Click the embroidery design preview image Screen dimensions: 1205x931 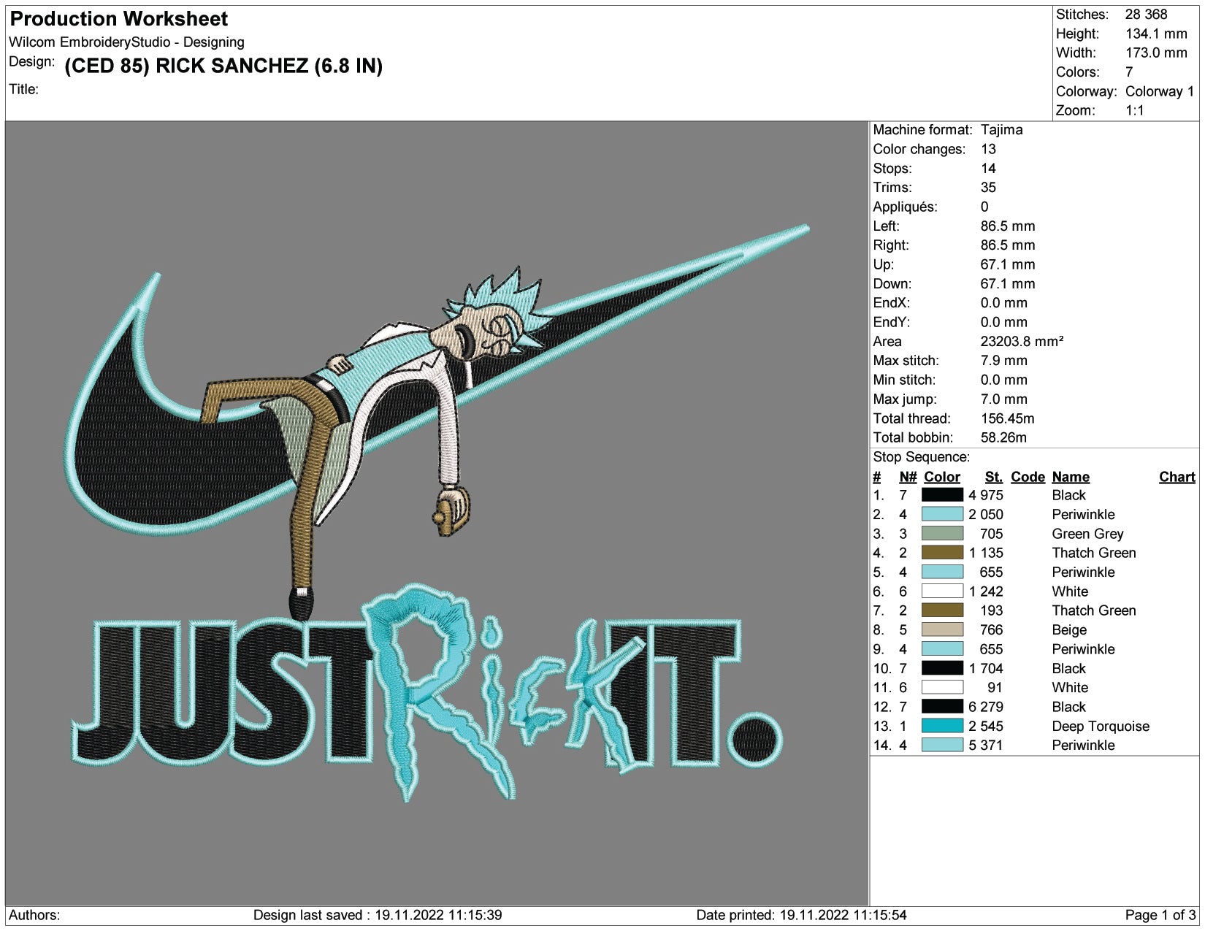[437, 513]
